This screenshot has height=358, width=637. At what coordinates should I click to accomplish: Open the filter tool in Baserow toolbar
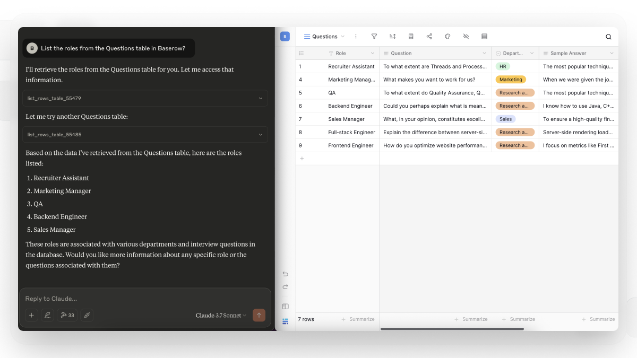(x=374, y=37)
